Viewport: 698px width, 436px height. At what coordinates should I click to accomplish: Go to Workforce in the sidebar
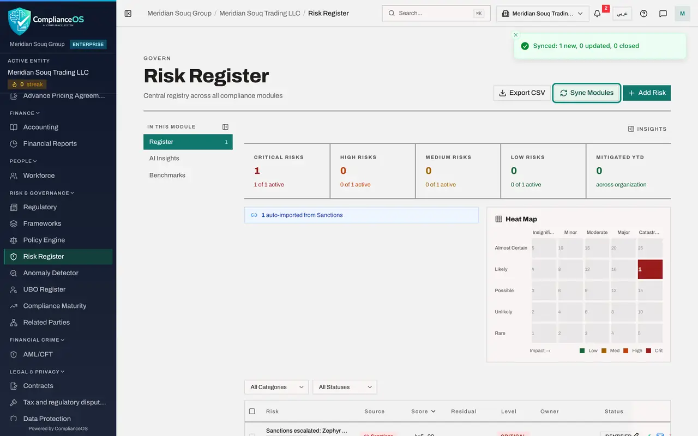click(58, 175)
